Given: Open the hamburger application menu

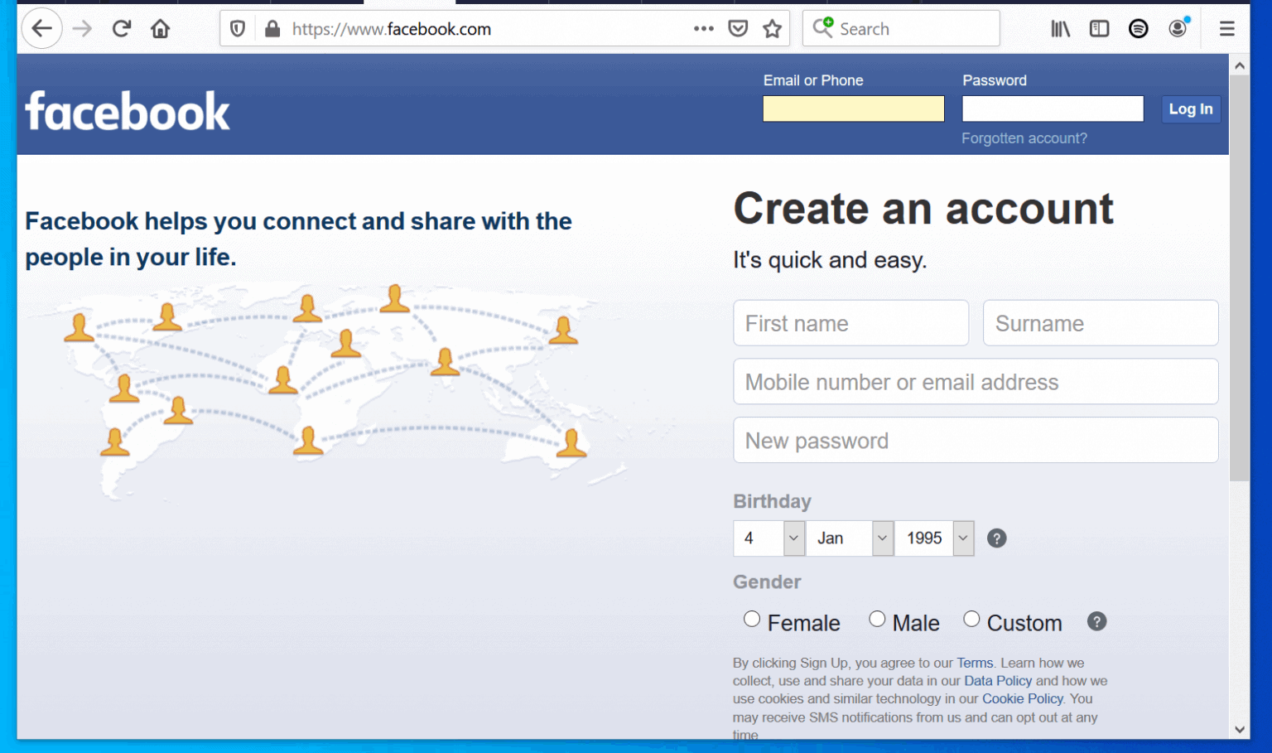Looking at the screenshot, I should pyautogui.click(x=1226, y=27).
